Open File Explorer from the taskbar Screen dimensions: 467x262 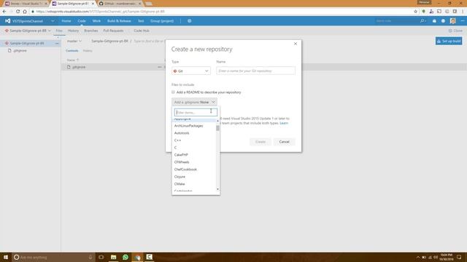114,257
